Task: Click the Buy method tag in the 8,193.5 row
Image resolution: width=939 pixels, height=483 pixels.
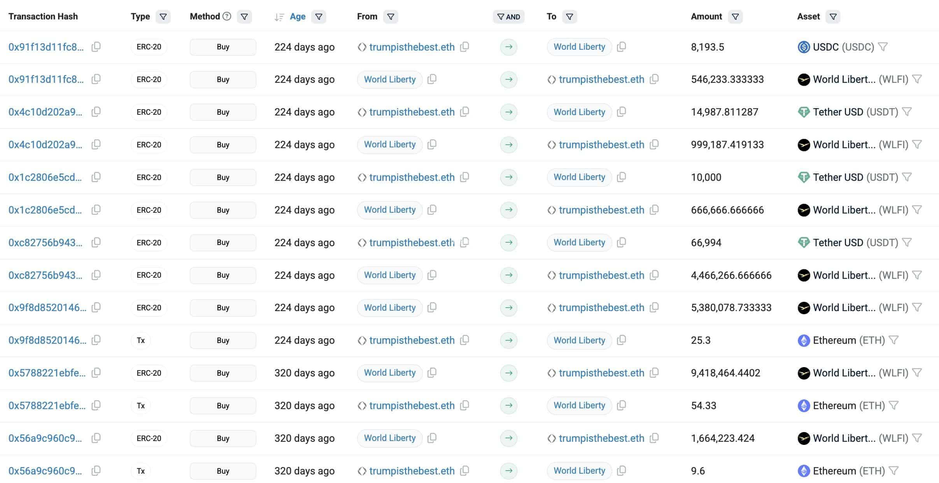Action: coord(223,47)
